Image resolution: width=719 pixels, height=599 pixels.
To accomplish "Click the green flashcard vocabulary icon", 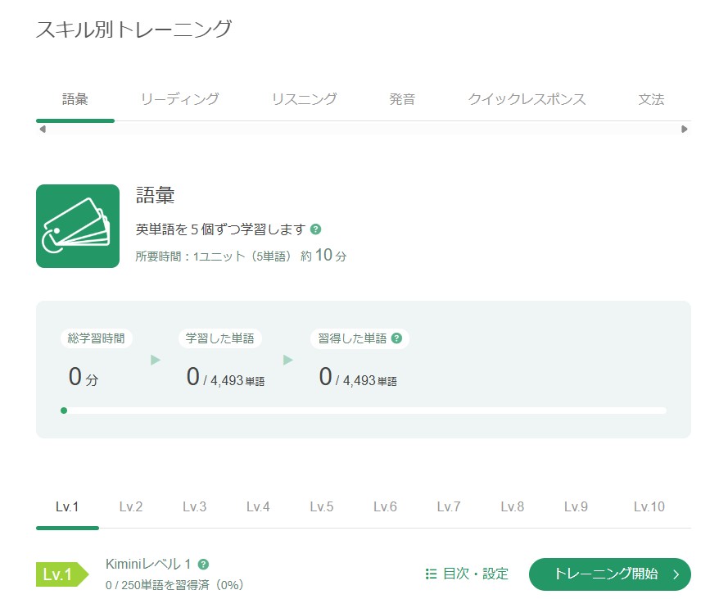I will tap(78, 225).
